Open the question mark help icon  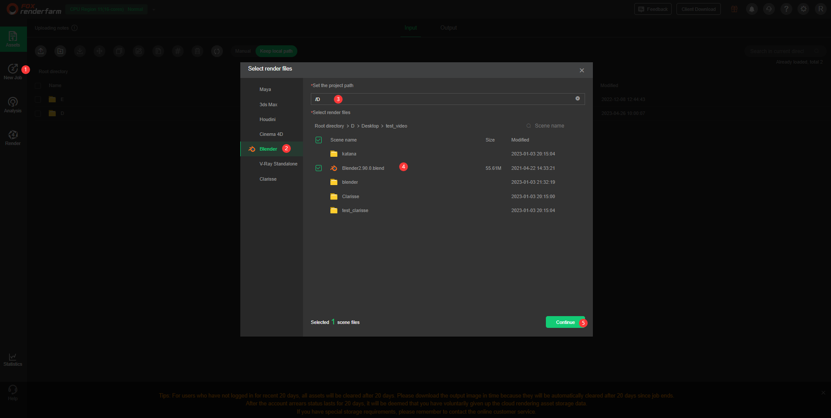(786, 9)
